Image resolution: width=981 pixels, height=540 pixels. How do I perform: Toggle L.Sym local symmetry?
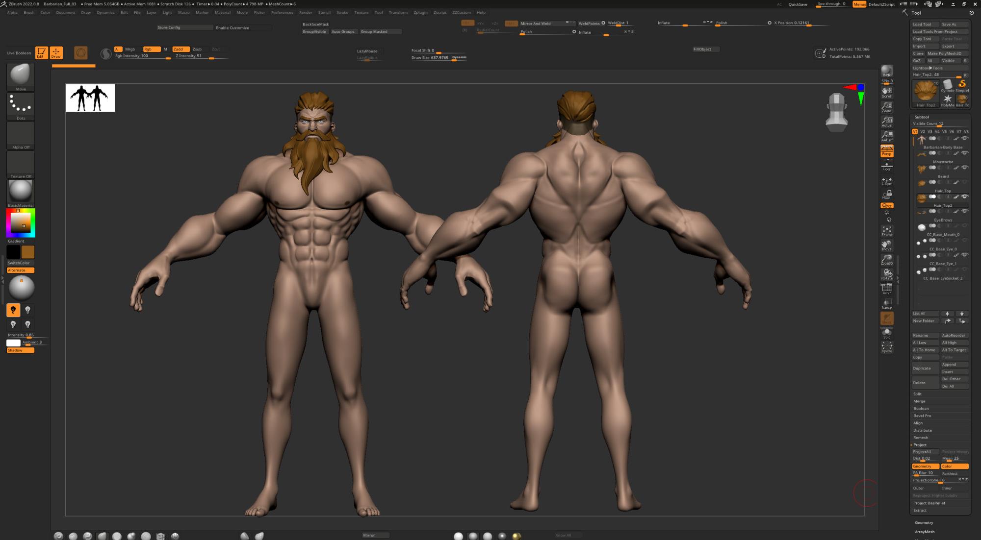[887, 181]
